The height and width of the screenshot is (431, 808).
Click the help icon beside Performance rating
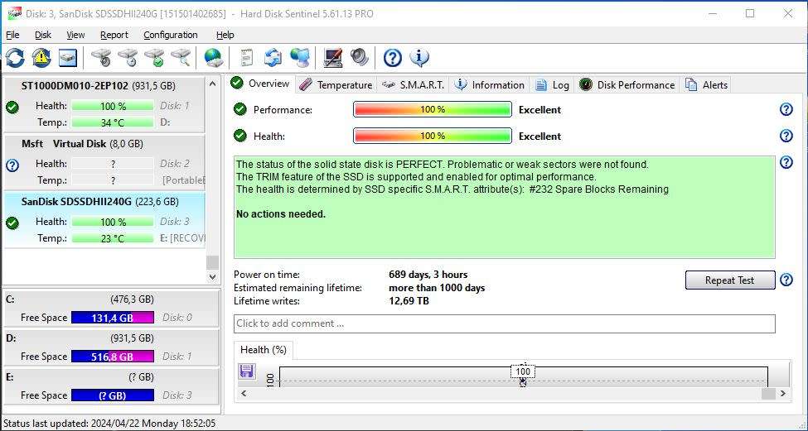pyautogui.click(x=786, y=110)
